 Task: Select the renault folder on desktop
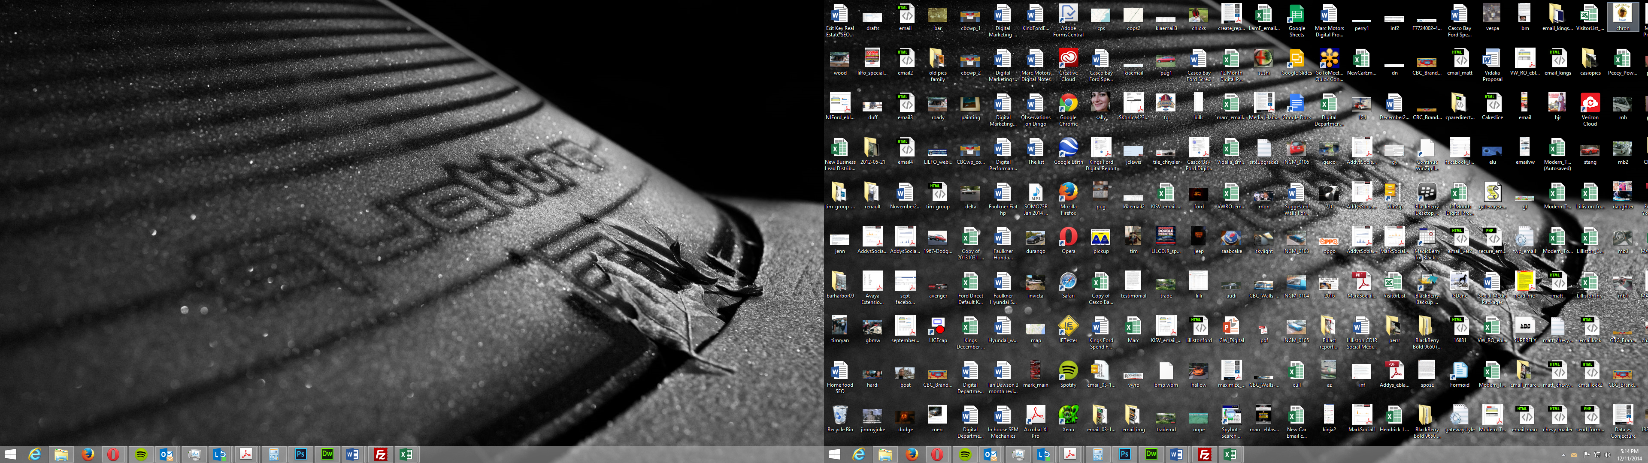(x=872, y=195)
